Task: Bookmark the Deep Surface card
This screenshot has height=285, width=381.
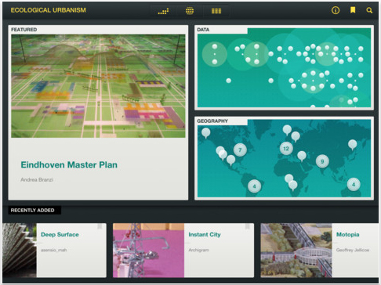Action: (100, 226)
